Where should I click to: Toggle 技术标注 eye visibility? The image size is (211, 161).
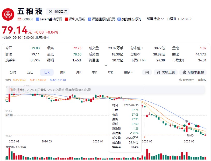tap(181, 80)
